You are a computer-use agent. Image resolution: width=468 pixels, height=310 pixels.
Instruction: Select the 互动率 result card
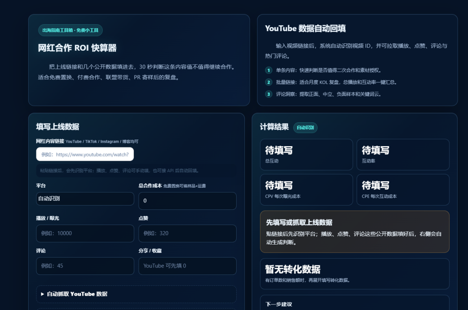(403, 154)
